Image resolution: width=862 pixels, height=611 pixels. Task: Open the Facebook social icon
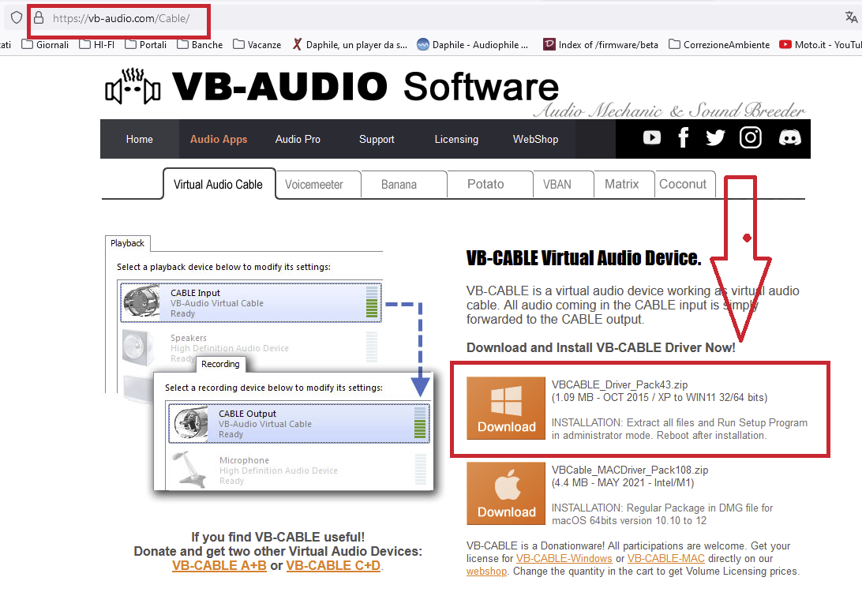pos(684,137)
